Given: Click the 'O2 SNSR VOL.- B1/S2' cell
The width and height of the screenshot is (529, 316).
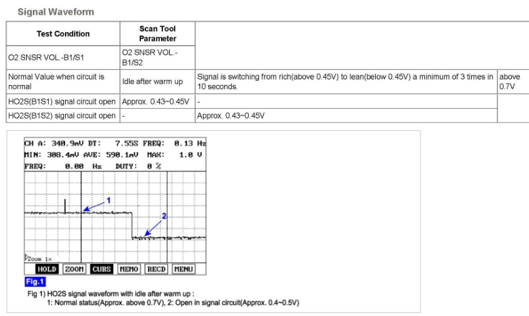Looking at the screenshot, I should click(x=157, y=58).
